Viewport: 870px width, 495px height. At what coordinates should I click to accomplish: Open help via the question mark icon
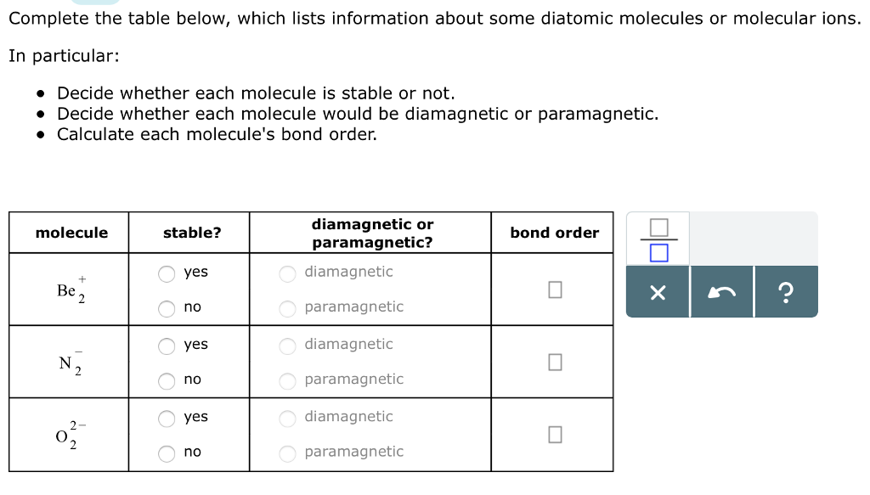pyautogui.click(x=786, y=290)
